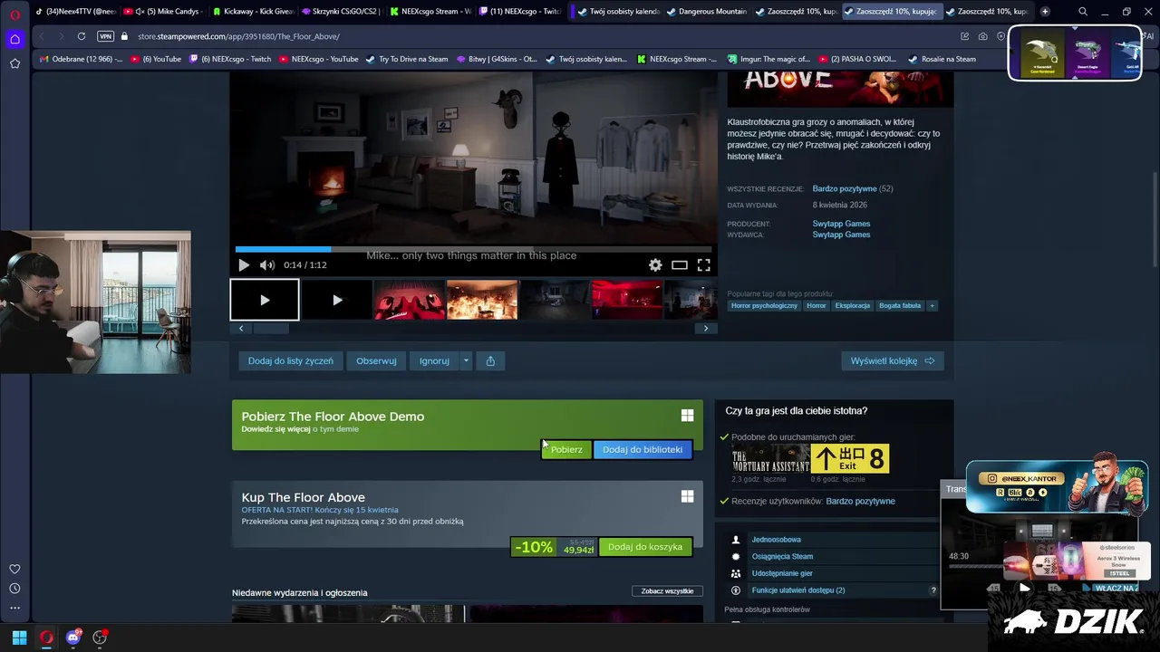
Task: Open the Exit 8 game thumbnail
Action: 850,459
